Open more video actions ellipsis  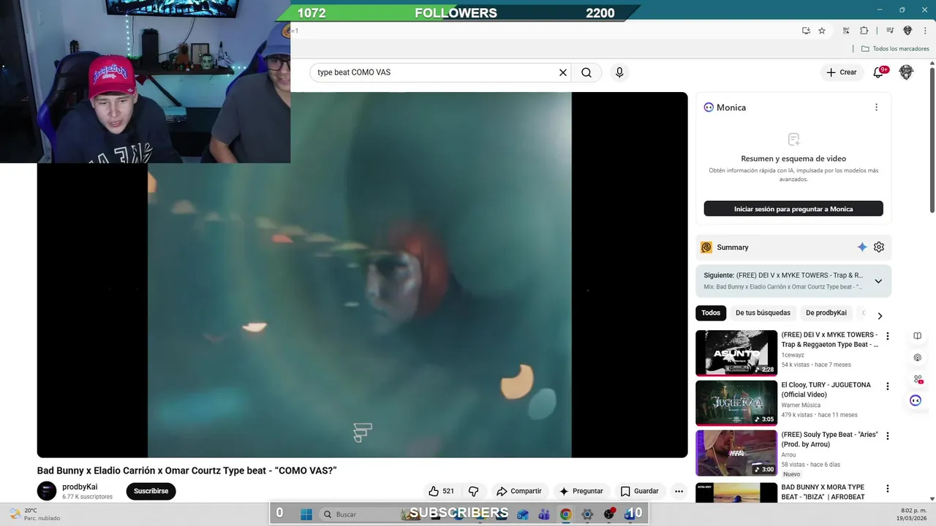pyautogui.click(x=679, y=491)
